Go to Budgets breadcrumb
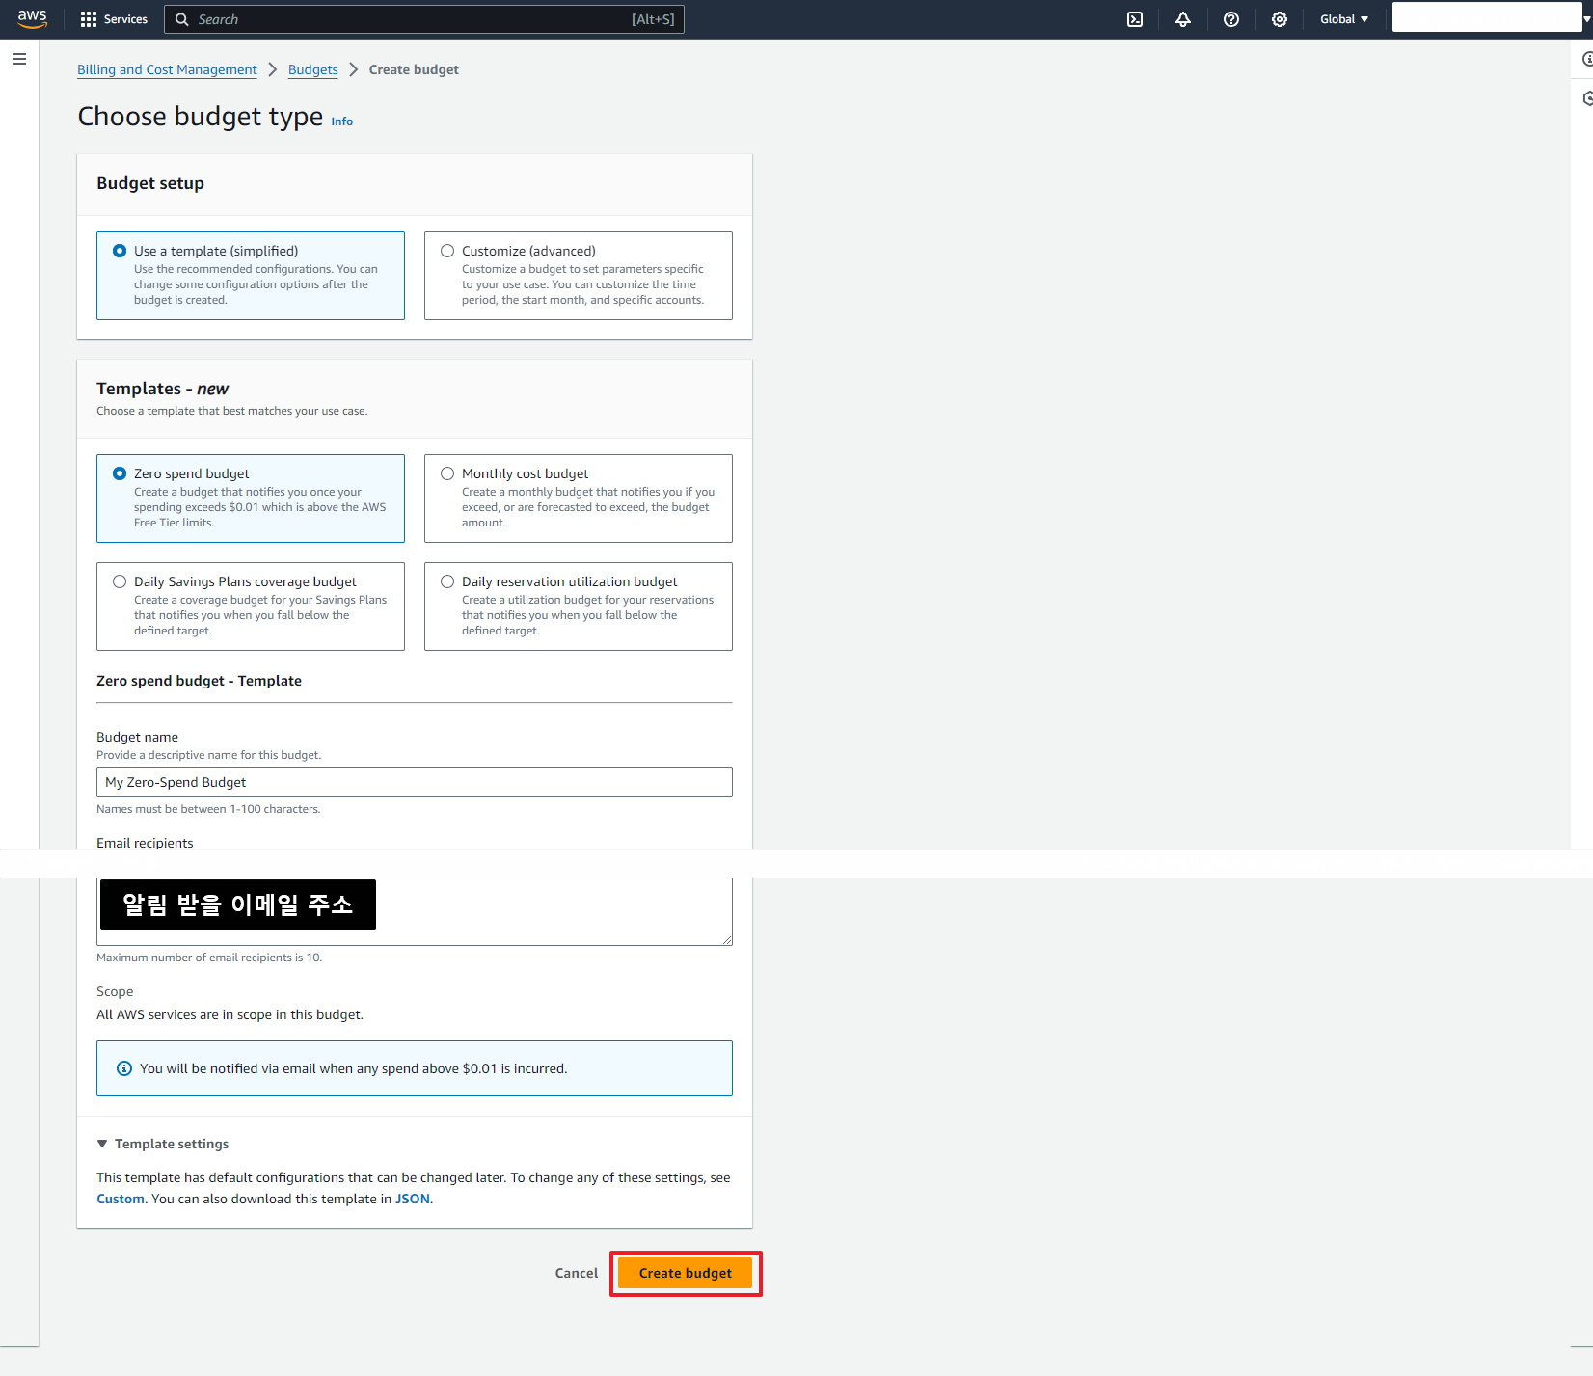This screenshot has height=1376, width=1593. tap(313, 69)
